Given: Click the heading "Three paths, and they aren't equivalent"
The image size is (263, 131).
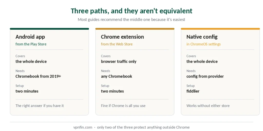Looking at the screenshot, I should click(x=131, y=11).
